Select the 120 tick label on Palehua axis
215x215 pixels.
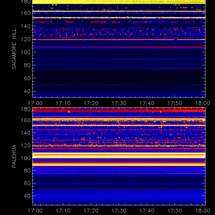pos(26,145)
